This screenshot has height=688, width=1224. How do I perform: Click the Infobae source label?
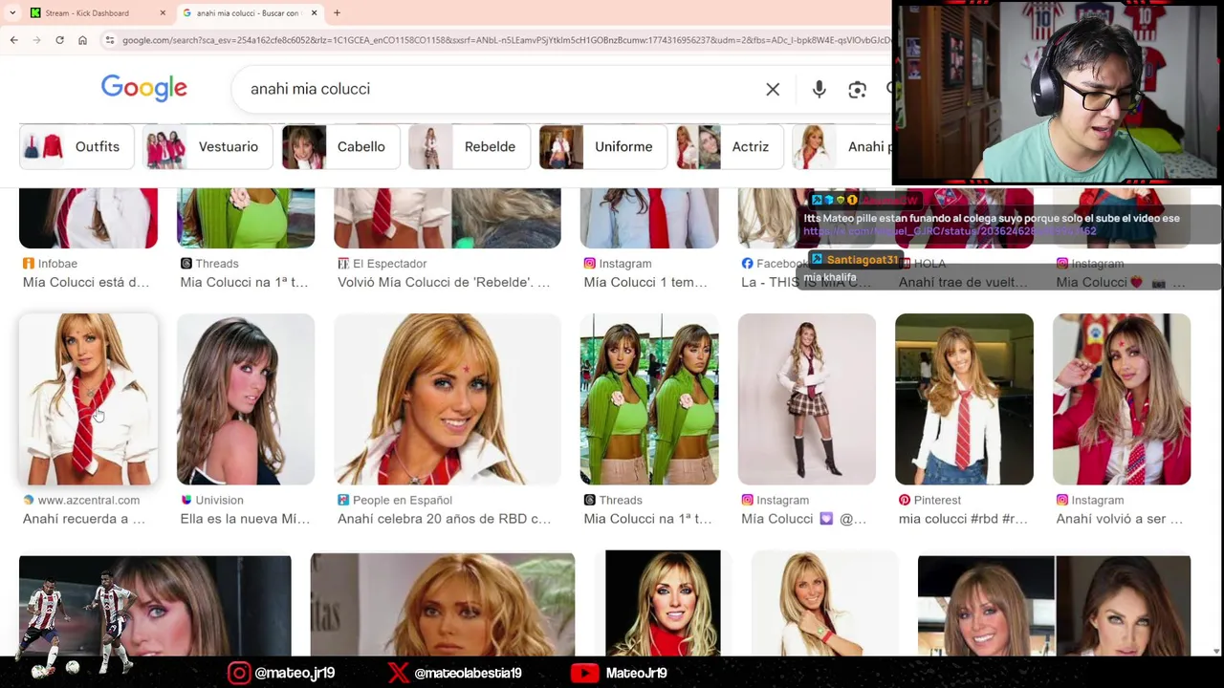coord(57,264)
